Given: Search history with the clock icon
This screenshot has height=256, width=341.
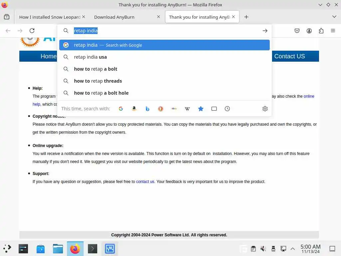Looking at the screenshot, I should tap(227, 109).
